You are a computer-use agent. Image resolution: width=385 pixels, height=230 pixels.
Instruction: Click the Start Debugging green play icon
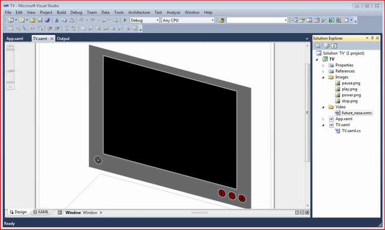[x=125, y=20]
